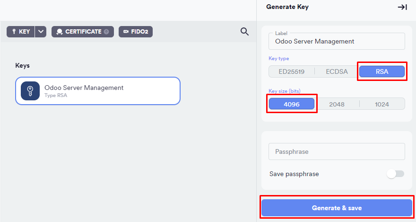Click the FIDO2 button
This screenshot has height=222, width=416.
pos(136,32)
